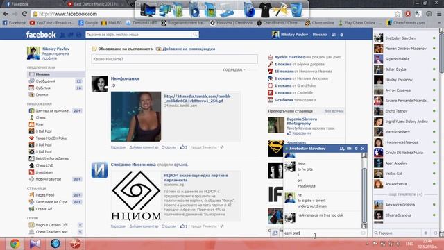
Task: Click the search magnifier icon in Facebook search
Action: 195,34
